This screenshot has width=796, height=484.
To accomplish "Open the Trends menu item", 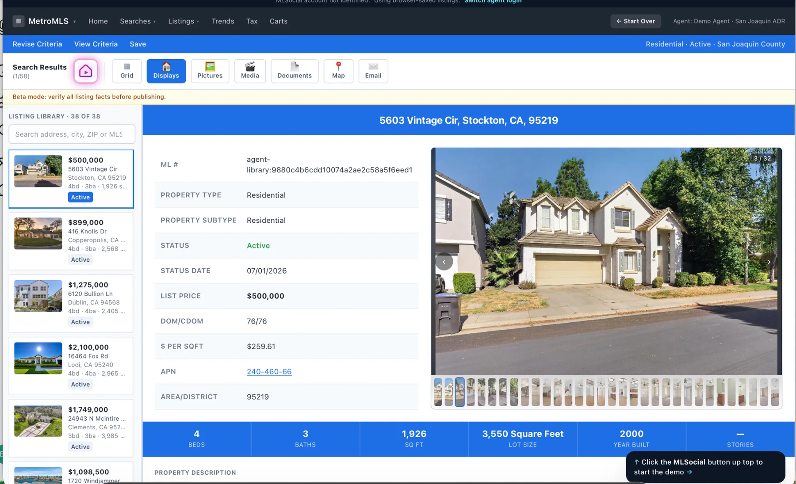I will pos(223,21).
